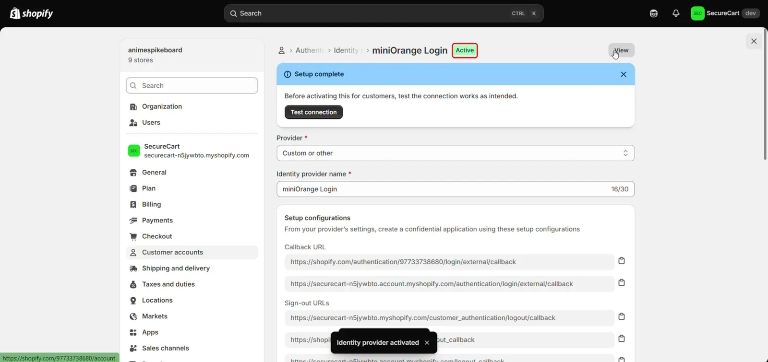This screenshot has width=768, height=362.
Task: Click the General store icon
Action: click(x=133, y=173)
